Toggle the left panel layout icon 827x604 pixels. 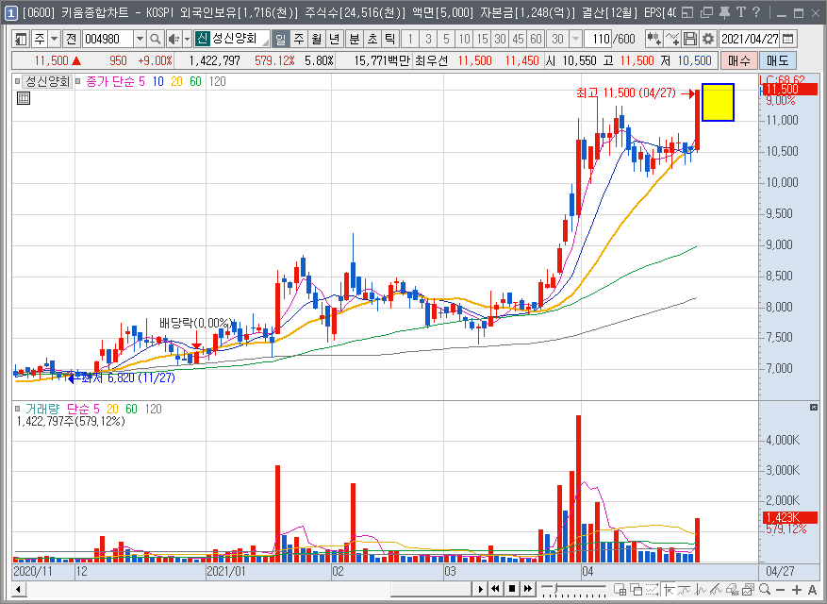point(21,39)
